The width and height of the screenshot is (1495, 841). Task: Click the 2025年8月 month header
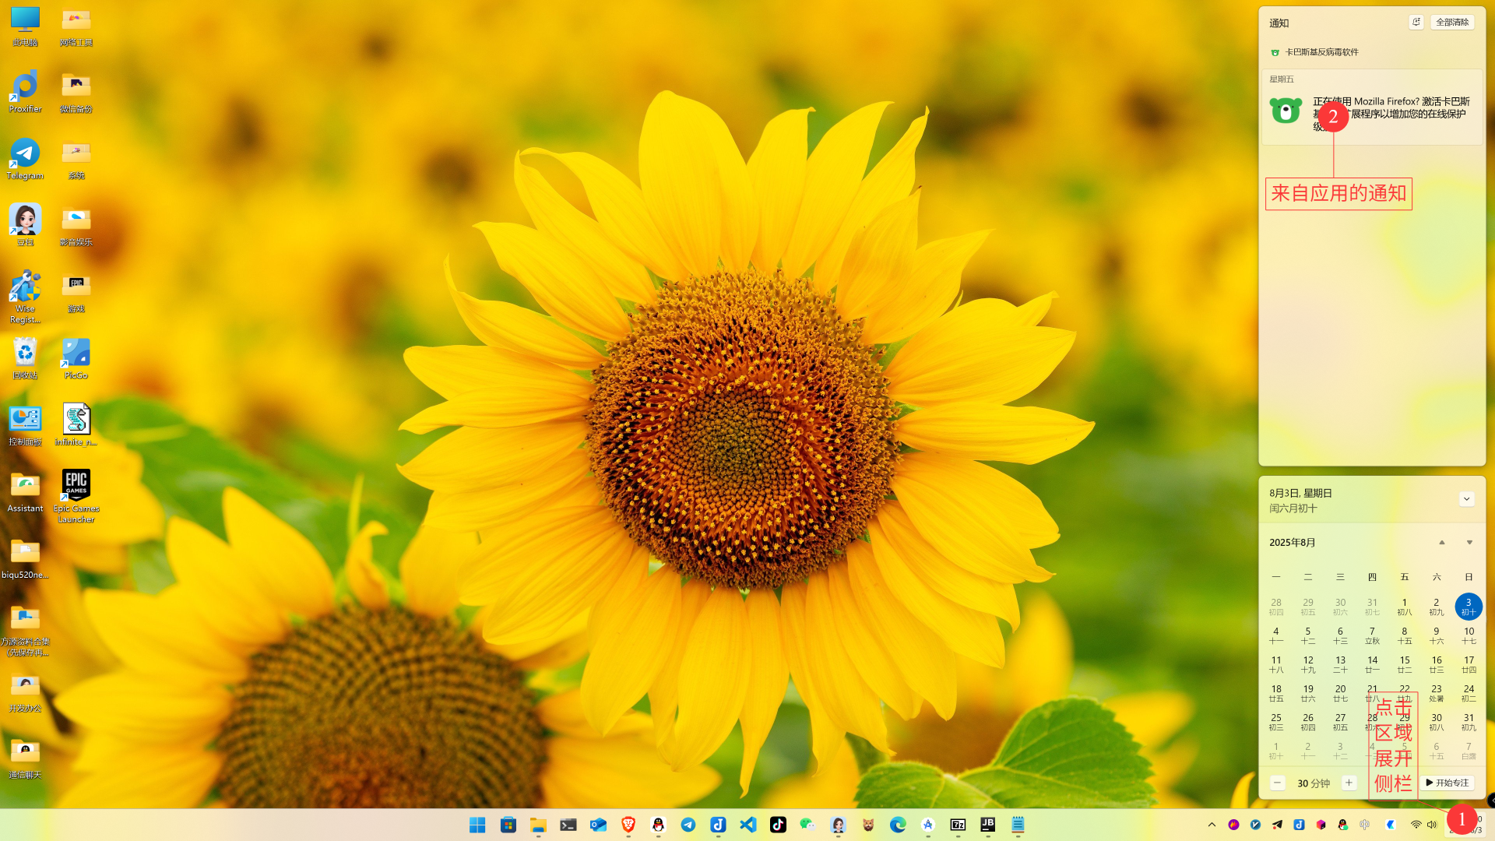[1292, 542]
